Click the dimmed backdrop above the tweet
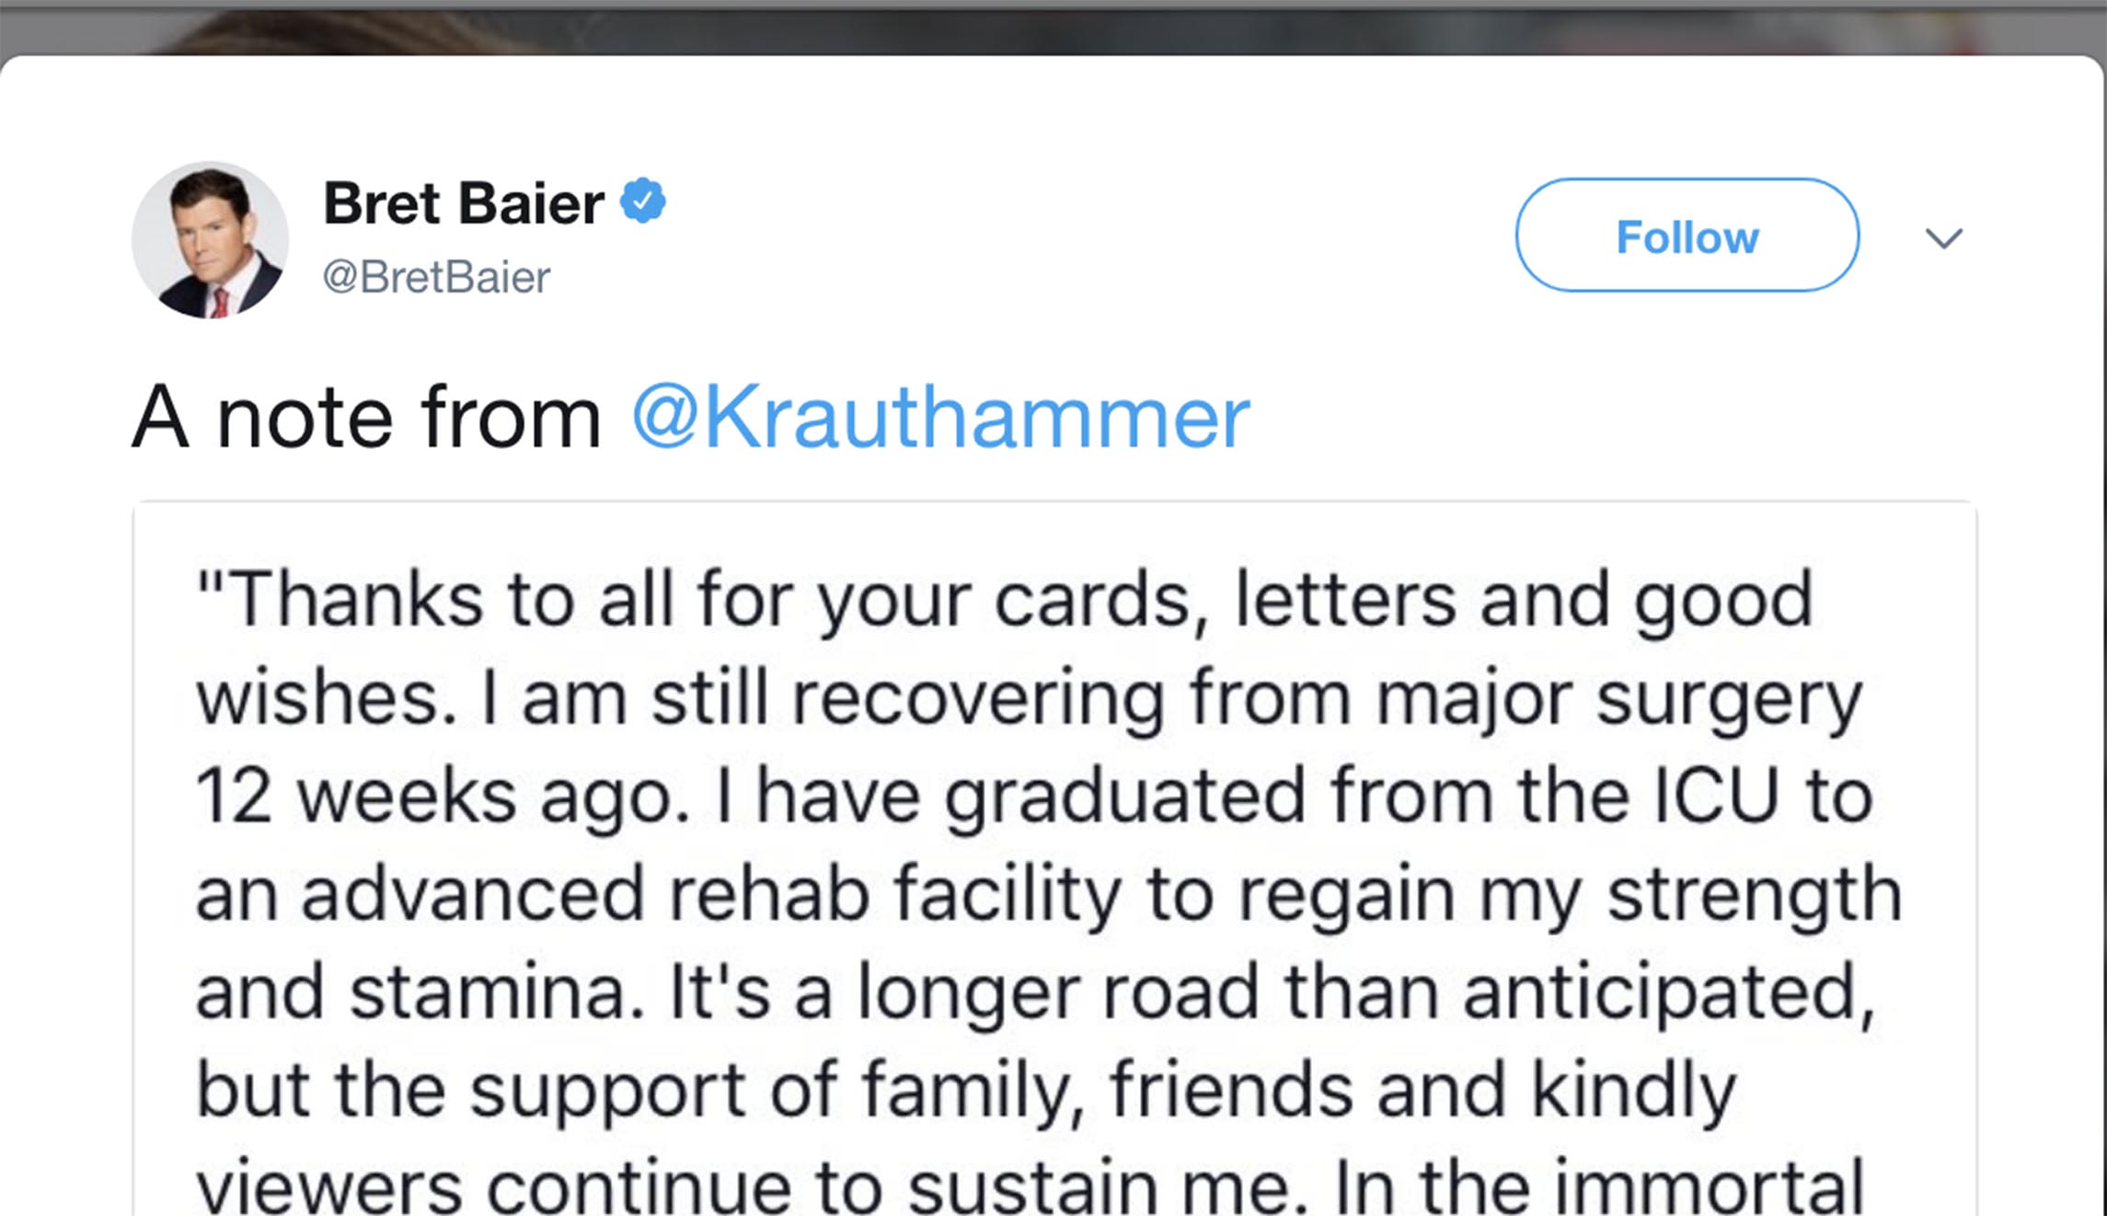The image size is (2107, 1216). 1053,26
